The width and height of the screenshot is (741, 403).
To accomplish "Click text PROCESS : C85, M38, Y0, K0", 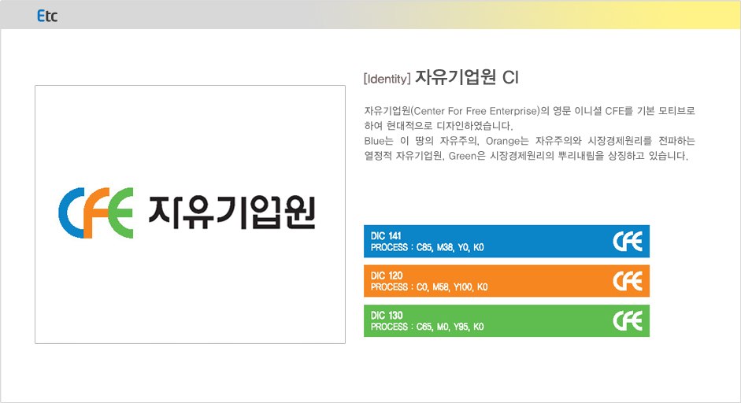I will [428, 248].
